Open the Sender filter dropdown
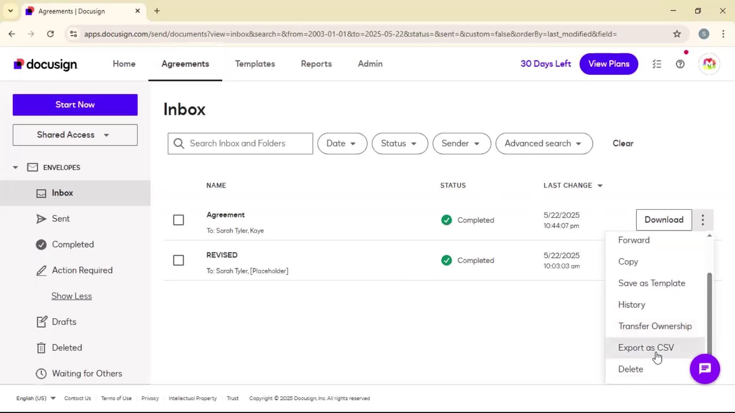This screenshot has width=735, height=413. pos(462,143)
